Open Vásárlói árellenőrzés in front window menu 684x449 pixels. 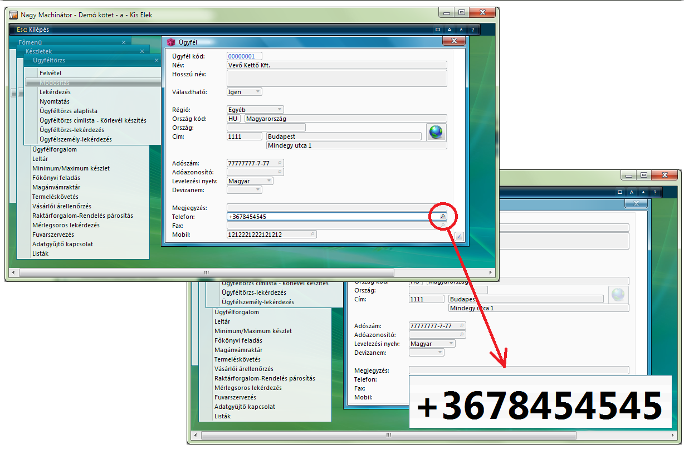click(62, 206)
